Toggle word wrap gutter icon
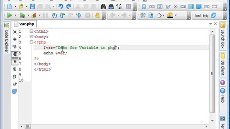Screen dimensions: 230x129 click(x=14, y=47)
